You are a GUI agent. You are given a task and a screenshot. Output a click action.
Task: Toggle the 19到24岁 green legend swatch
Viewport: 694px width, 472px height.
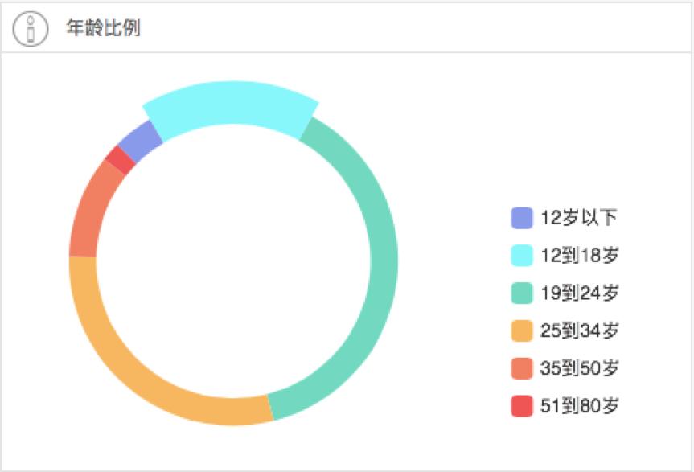point(522,293)
